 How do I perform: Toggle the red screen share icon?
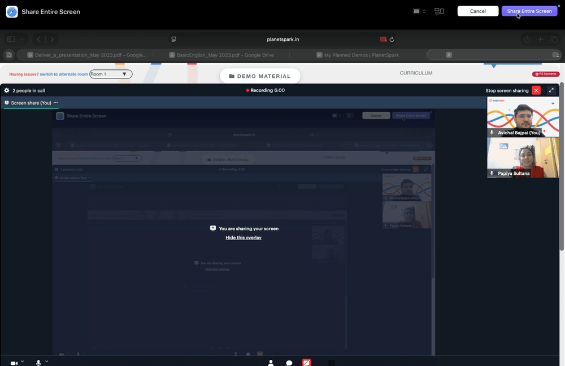[306, 363]
